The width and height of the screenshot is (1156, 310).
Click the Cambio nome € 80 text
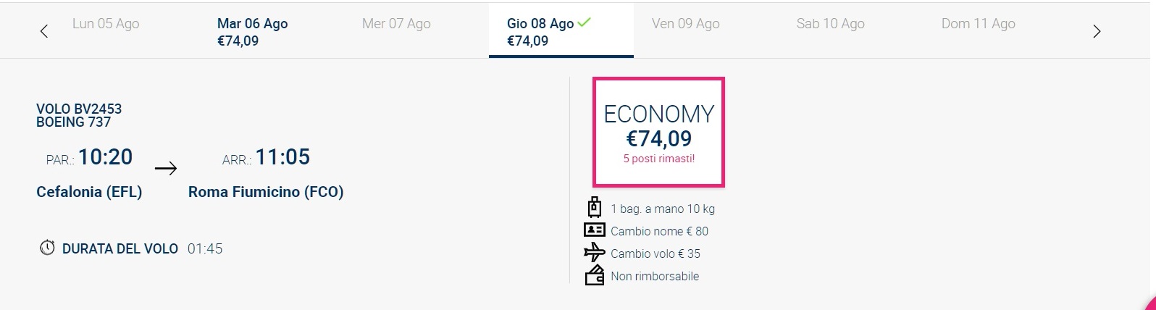[659, 231]
